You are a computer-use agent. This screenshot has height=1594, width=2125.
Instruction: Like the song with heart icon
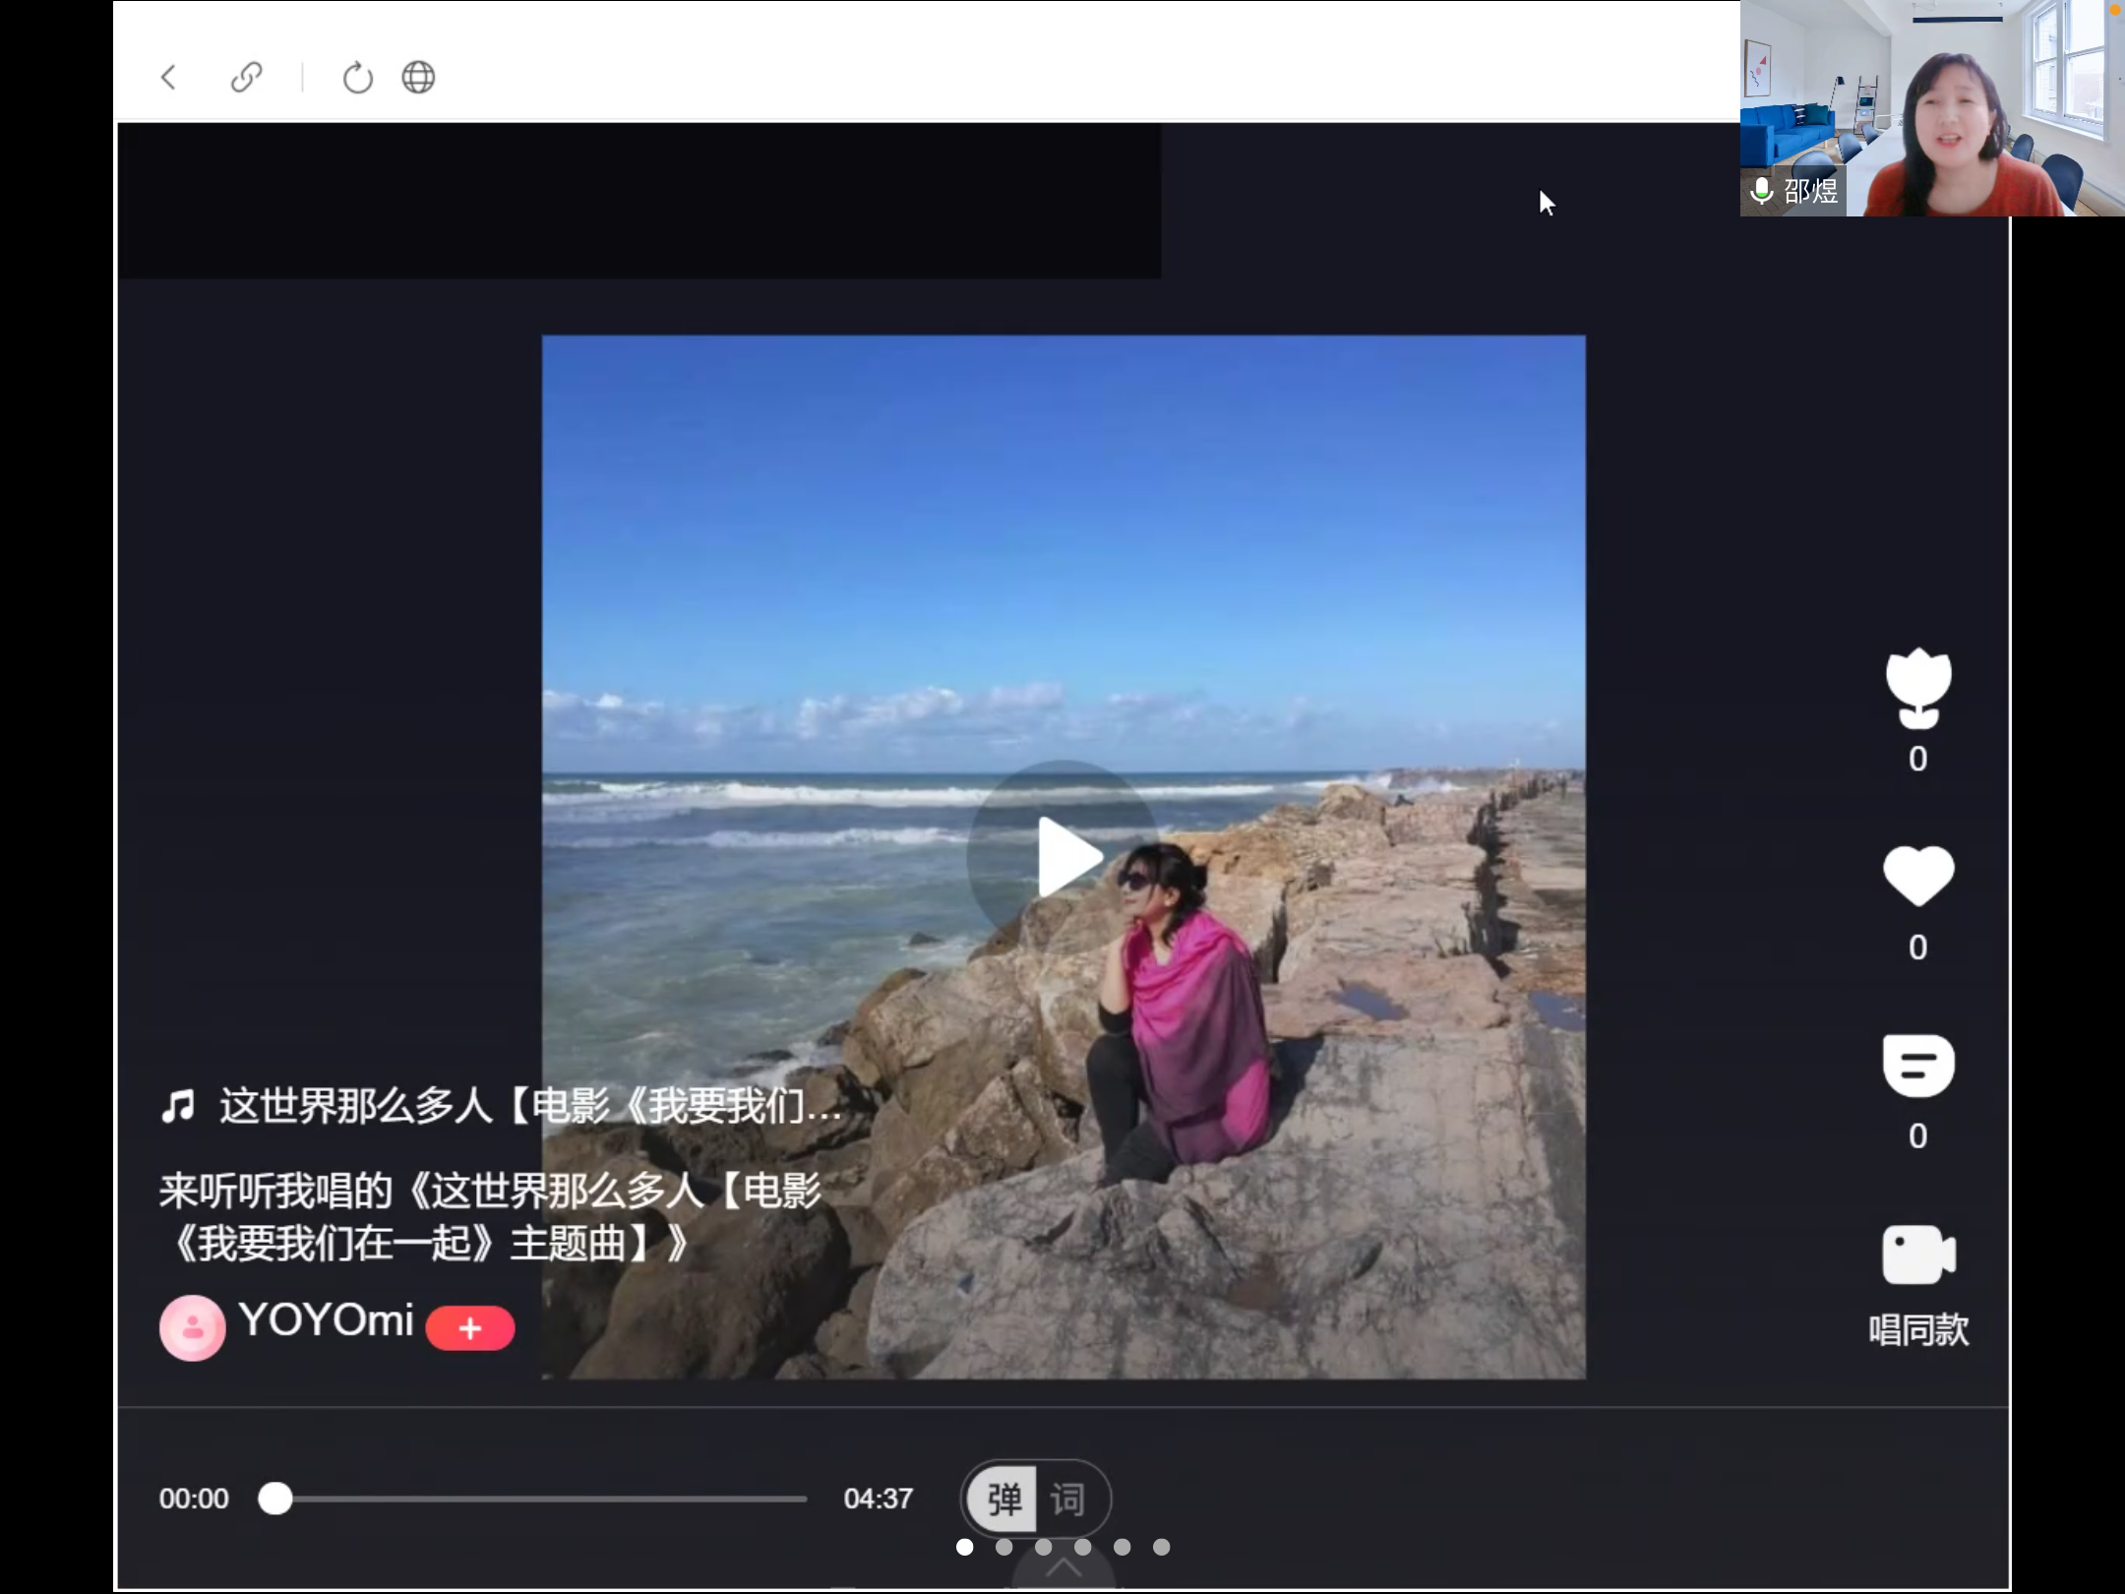tap(1917, 876)
